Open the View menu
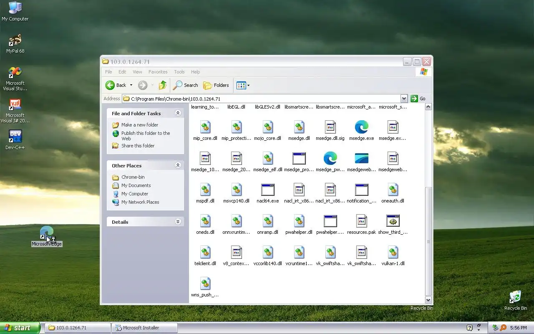This screenshot has width=534, height=334. 137,72
